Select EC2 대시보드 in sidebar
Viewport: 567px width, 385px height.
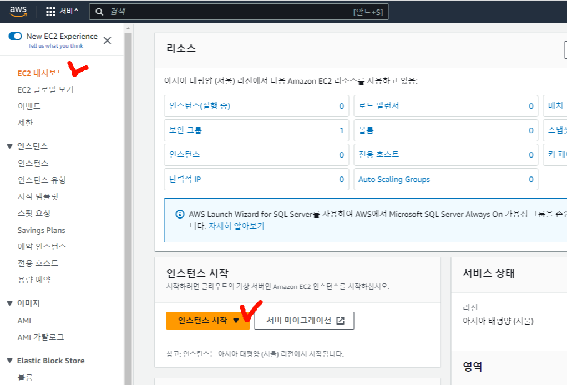[41, 73]
